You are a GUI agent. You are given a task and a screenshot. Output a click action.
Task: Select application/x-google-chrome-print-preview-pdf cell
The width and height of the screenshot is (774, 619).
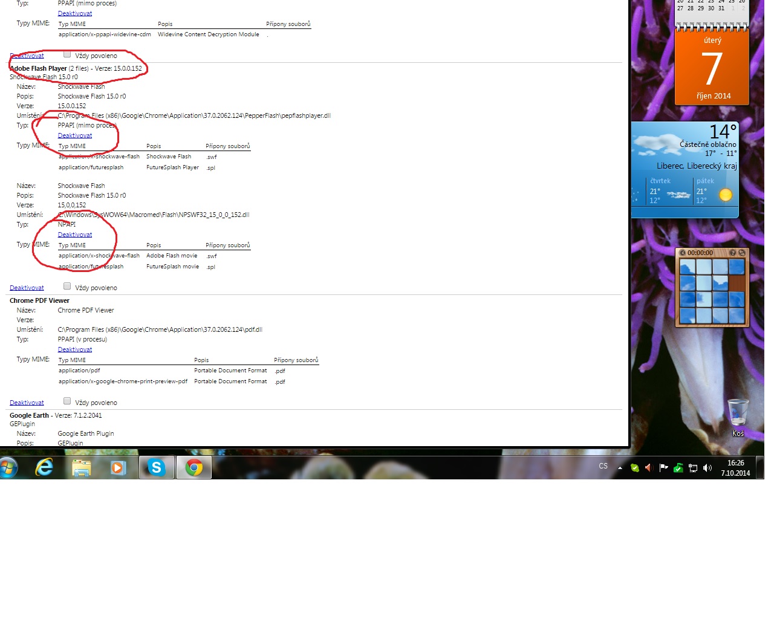pos(123,381)
